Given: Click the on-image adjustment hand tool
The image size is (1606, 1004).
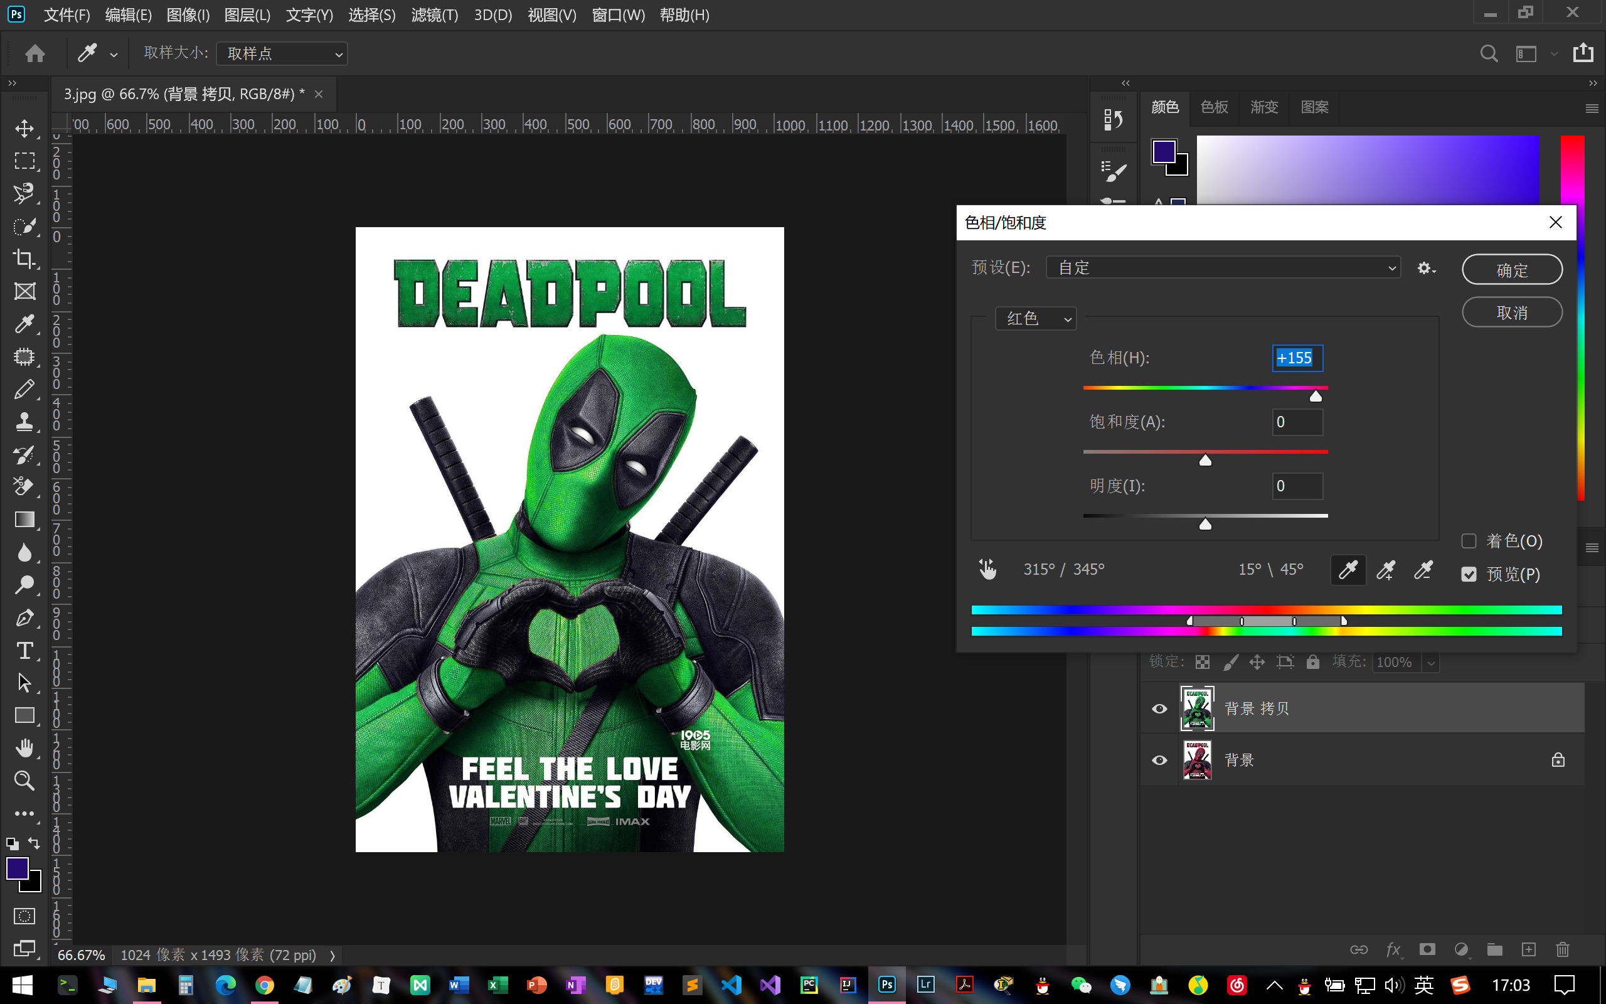Looking at the screenshot, I should click(x=987, y=569).
